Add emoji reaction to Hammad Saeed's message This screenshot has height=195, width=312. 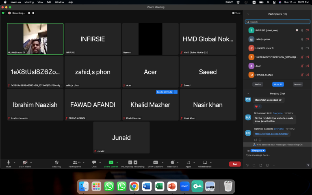pos(260,140)
